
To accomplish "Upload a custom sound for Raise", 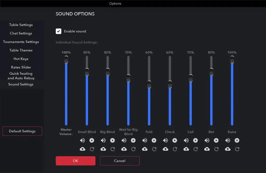I will pyautogui.click(x=228, y=149).
